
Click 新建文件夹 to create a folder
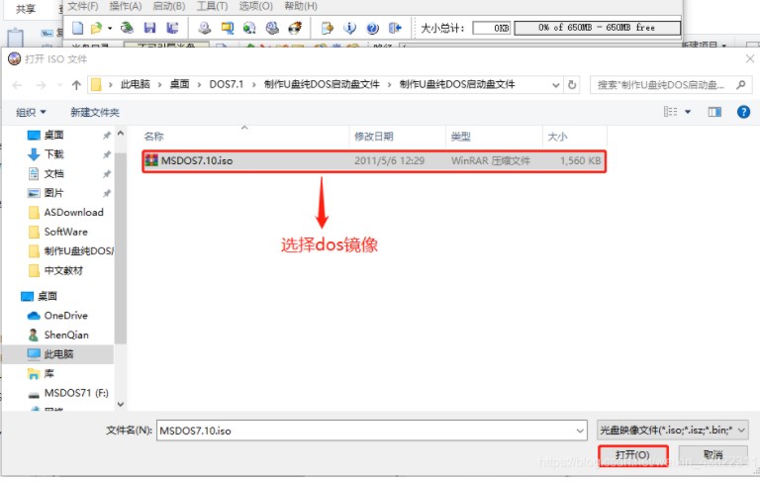(x=95, y=113)
